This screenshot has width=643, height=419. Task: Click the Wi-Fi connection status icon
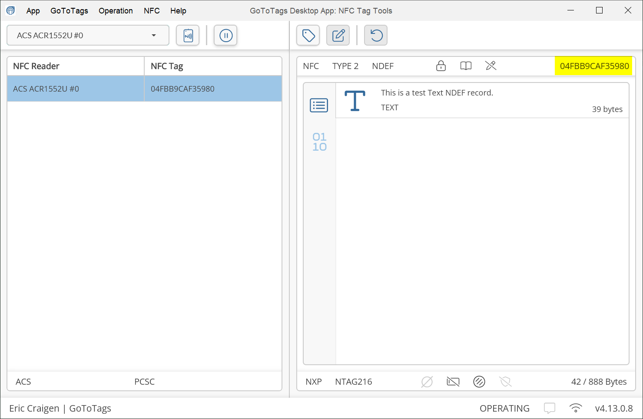(x=576, y=408)
